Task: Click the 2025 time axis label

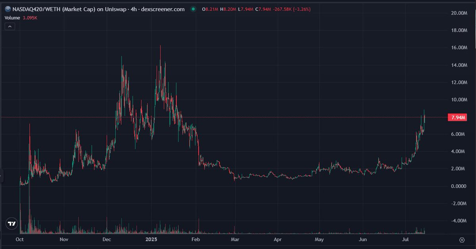Action: (152, 240)
